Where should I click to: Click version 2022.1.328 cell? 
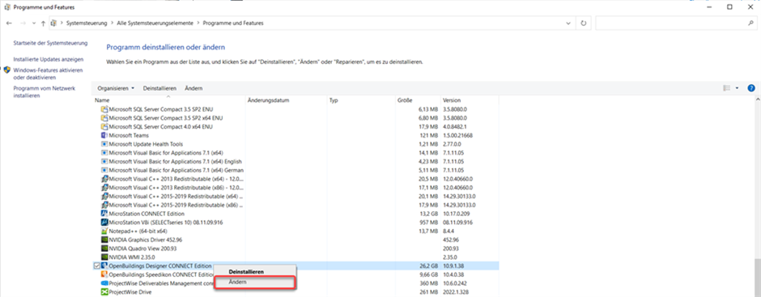click(455, 292)
